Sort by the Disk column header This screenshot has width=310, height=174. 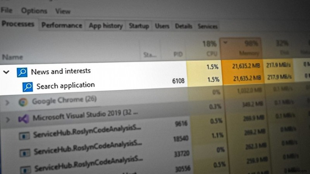pos(284,53)
